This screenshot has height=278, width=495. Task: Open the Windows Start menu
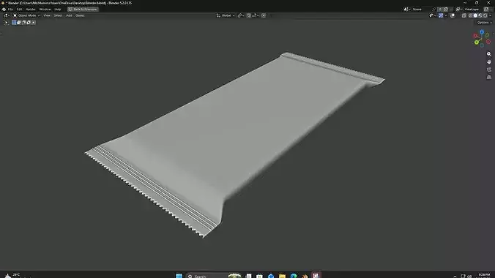pyautogui.click(x=179, y=276)
